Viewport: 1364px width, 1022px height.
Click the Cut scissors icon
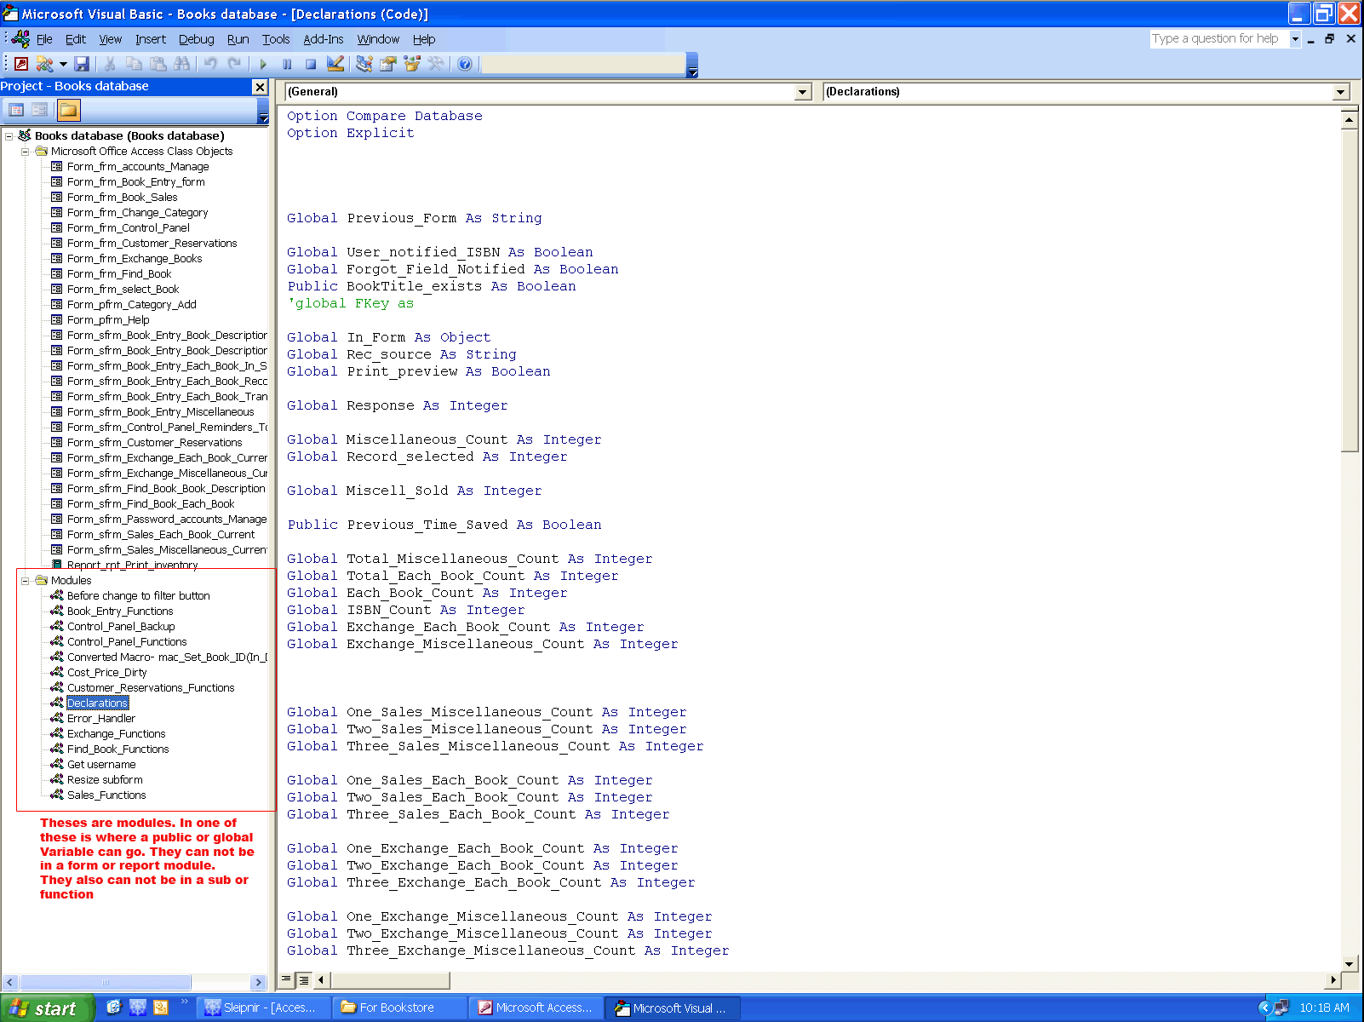coord(110,64)
